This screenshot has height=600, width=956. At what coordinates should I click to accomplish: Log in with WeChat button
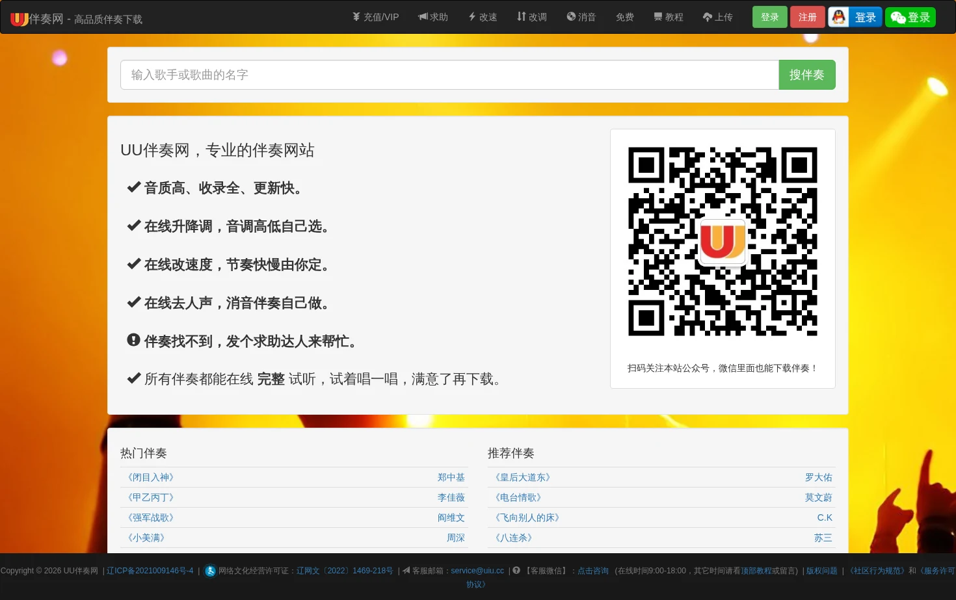pyautogui.click(x=910, y=17)
